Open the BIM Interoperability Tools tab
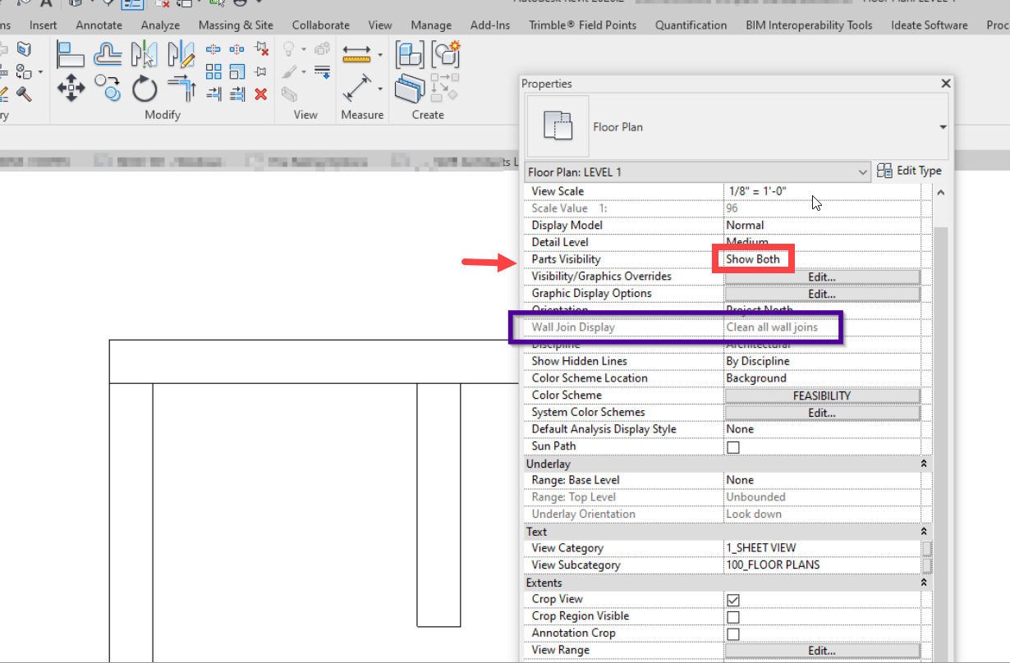Viewport: 1010px width, 663px height. click(x=809, y=25)
